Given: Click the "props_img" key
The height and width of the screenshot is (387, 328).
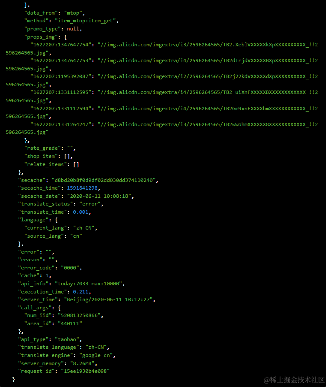Looking at the screenshot, I should (41, 37).
